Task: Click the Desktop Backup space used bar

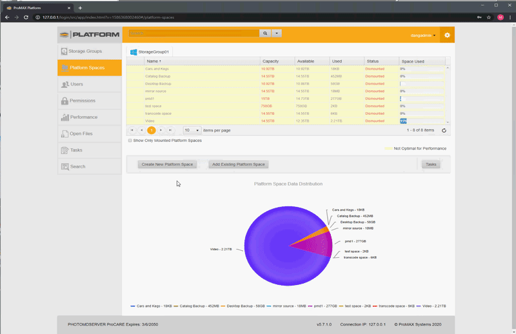Action: 422,84
